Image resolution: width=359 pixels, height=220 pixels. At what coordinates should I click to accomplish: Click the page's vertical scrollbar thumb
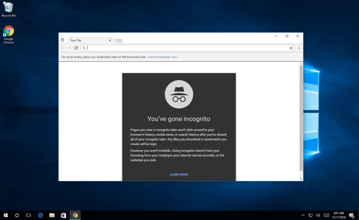[301, 118]
